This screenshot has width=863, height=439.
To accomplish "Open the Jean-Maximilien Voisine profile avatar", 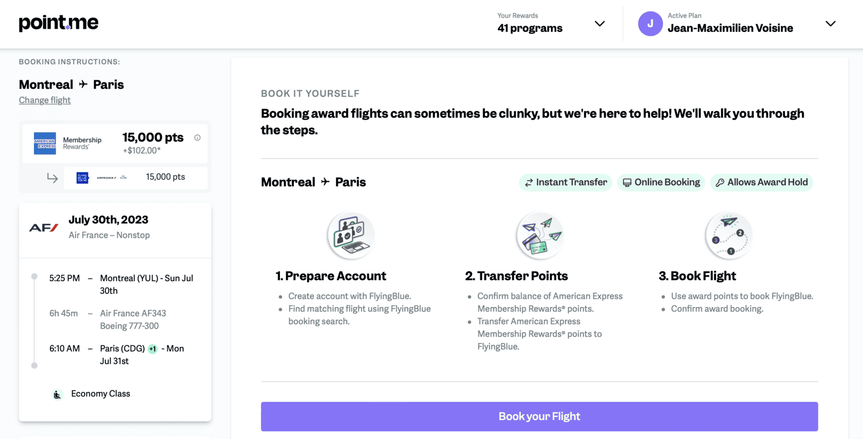I will tap(650, 24).
